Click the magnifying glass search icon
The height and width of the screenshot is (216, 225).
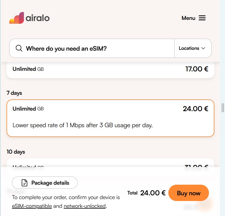(x=19, y=48)
